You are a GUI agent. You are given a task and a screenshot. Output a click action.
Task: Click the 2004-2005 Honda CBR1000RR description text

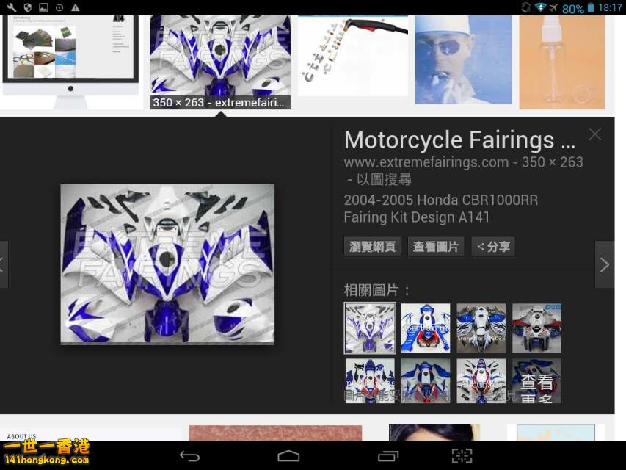441,209
